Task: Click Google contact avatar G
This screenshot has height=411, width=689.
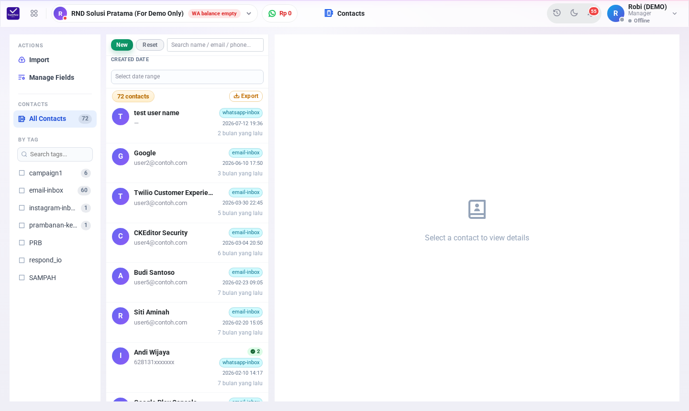Action: tap(121, 156)
